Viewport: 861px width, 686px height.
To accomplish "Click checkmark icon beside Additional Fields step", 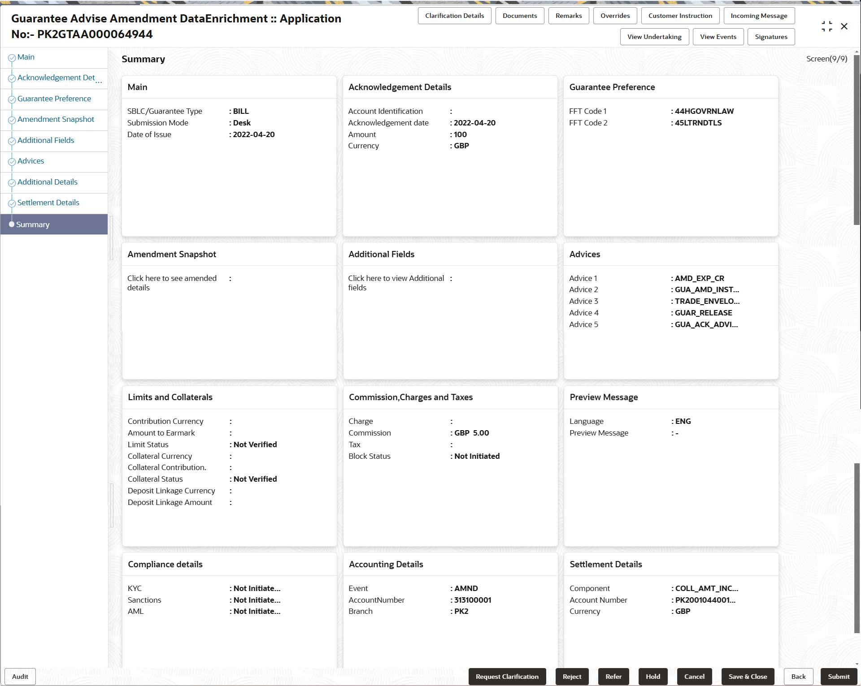I will click(12, 141).
